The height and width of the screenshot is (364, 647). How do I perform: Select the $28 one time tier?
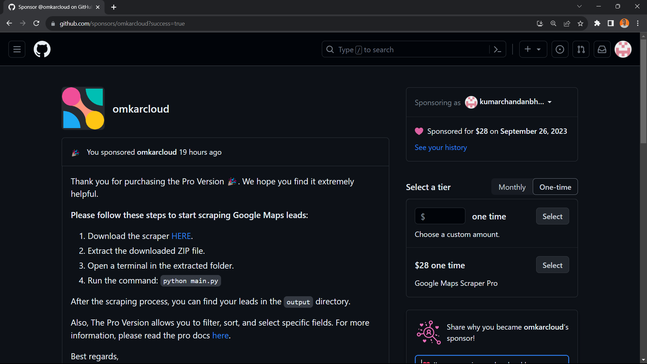point(552,265)
